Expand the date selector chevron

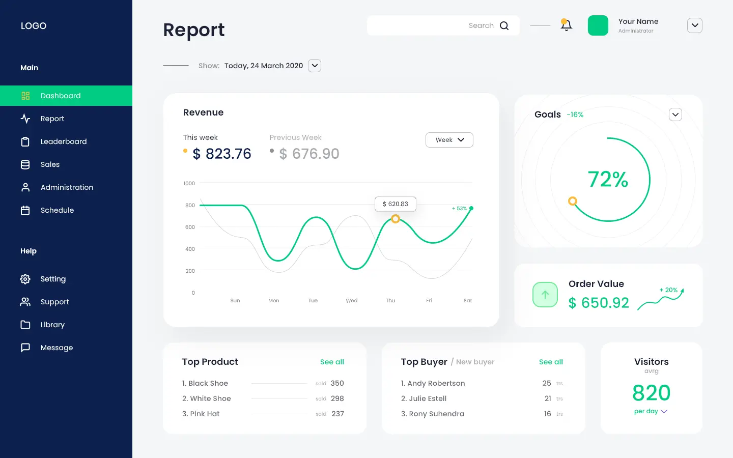(315, 66)
